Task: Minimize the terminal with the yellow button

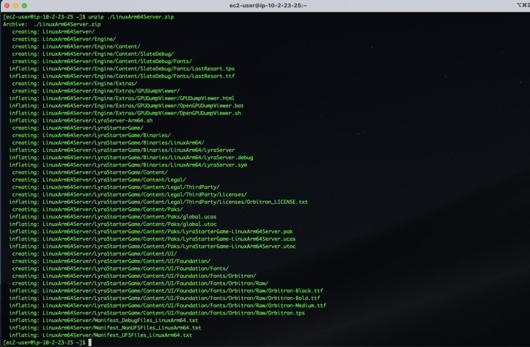Action: (x=16, y=5)
